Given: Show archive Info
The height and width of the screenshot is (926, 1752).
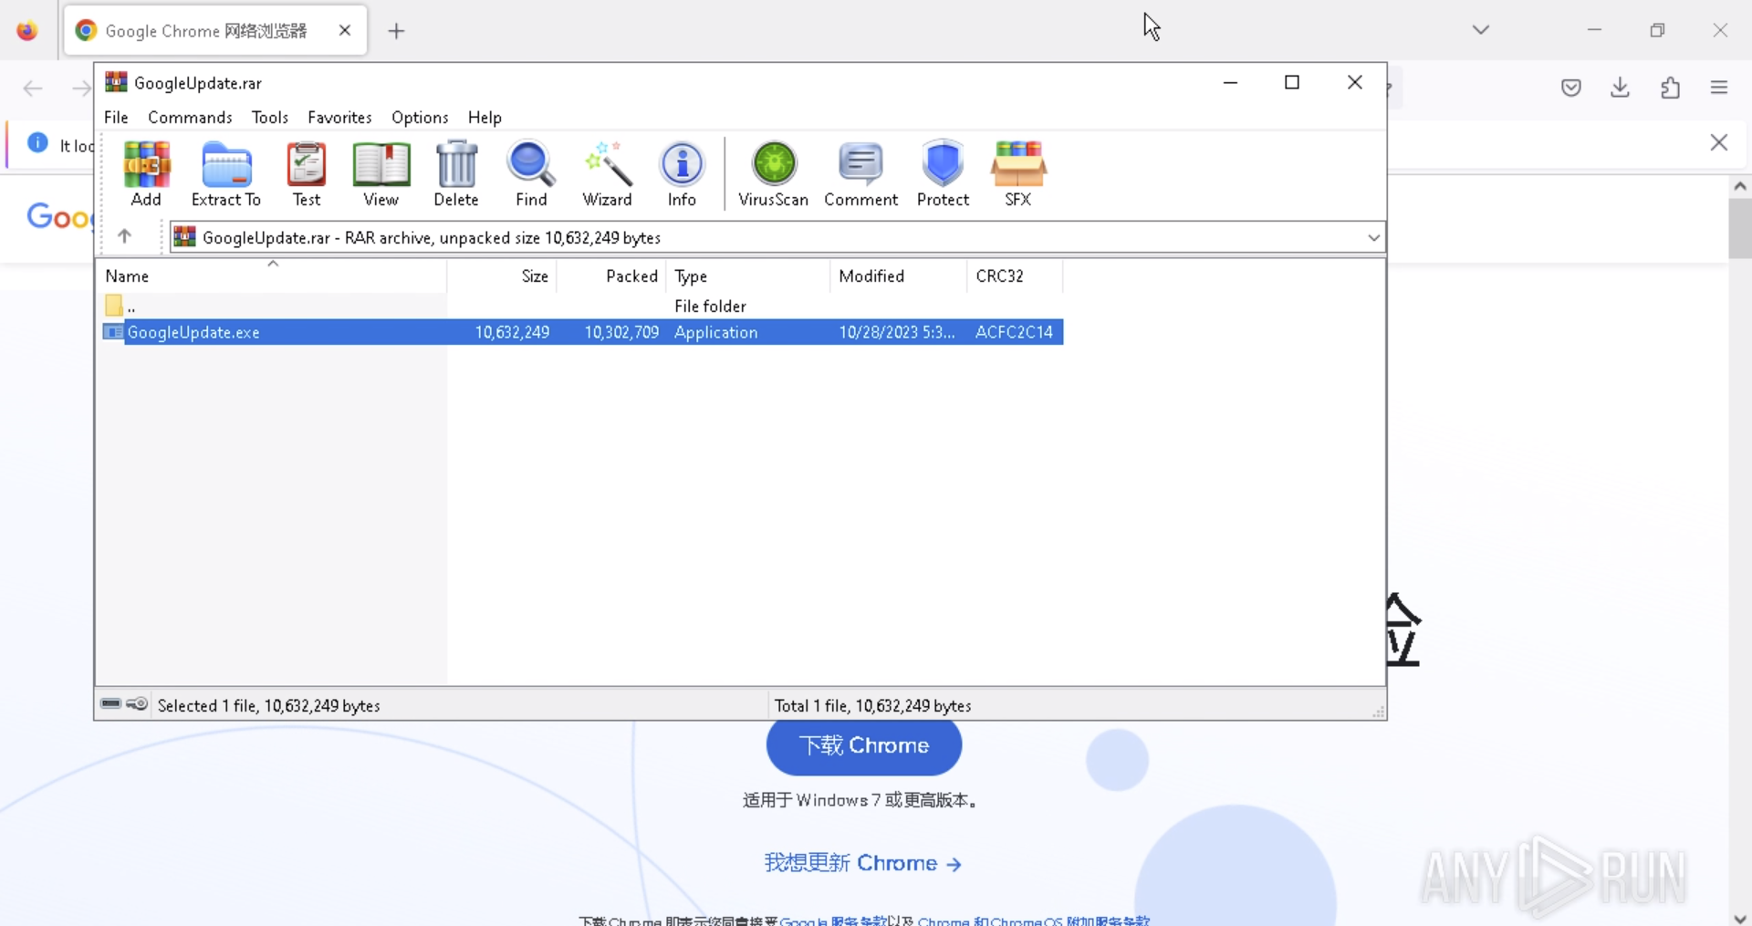Looking at the screenshot, I should (682, 173).
